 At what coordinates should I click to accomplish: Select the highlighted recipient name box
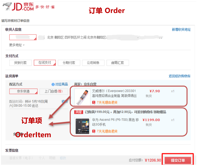click(x=23, y=37)
